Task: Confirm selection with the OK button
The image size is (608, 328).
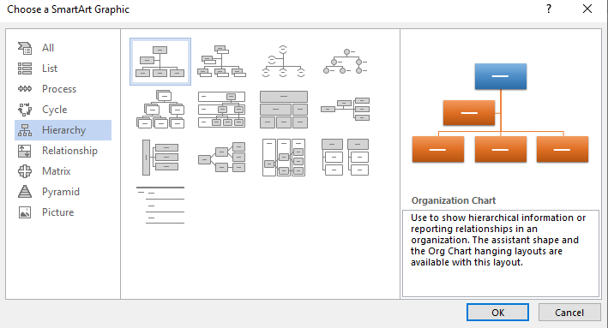Action: click(497, 312)
